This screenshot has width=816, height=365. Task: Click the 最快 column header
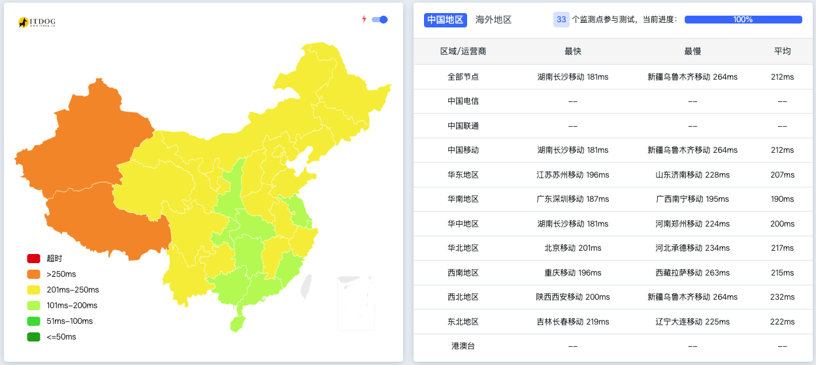(x=573, y=52)
